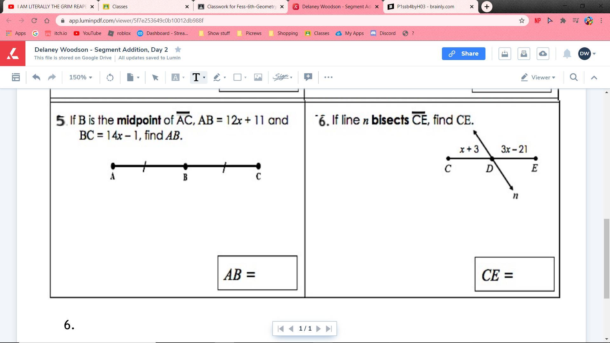Image resolution: width=610 pixels, height=343 pixels.
Task: Collapse the toolbar with up chevron
Action: (594, 77)
